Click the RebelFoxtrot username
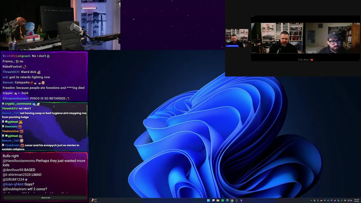This screenshot has height=203, width=361. pos(12,67)
